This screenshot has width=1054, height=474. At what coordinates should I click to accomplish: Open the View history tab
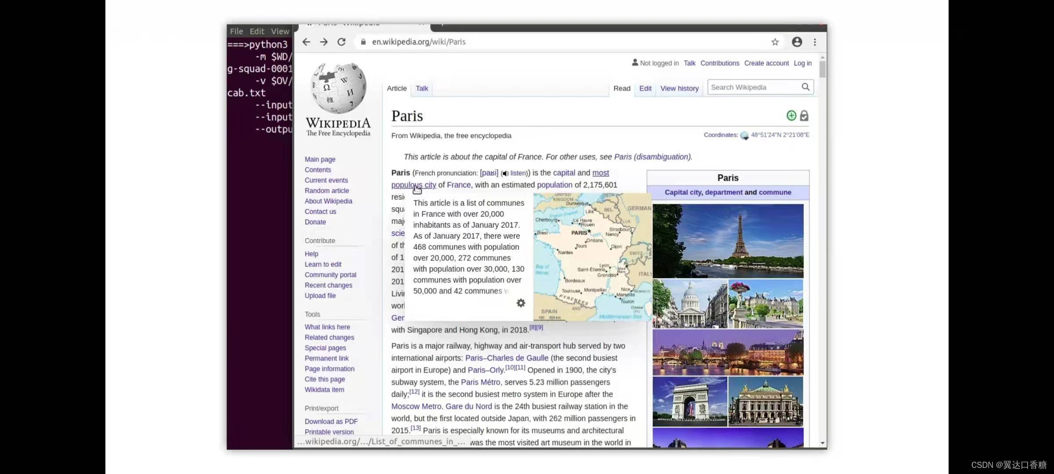point(679,88)
